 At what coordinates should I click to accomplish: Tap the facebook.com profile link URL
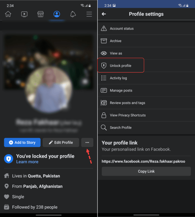143,161
